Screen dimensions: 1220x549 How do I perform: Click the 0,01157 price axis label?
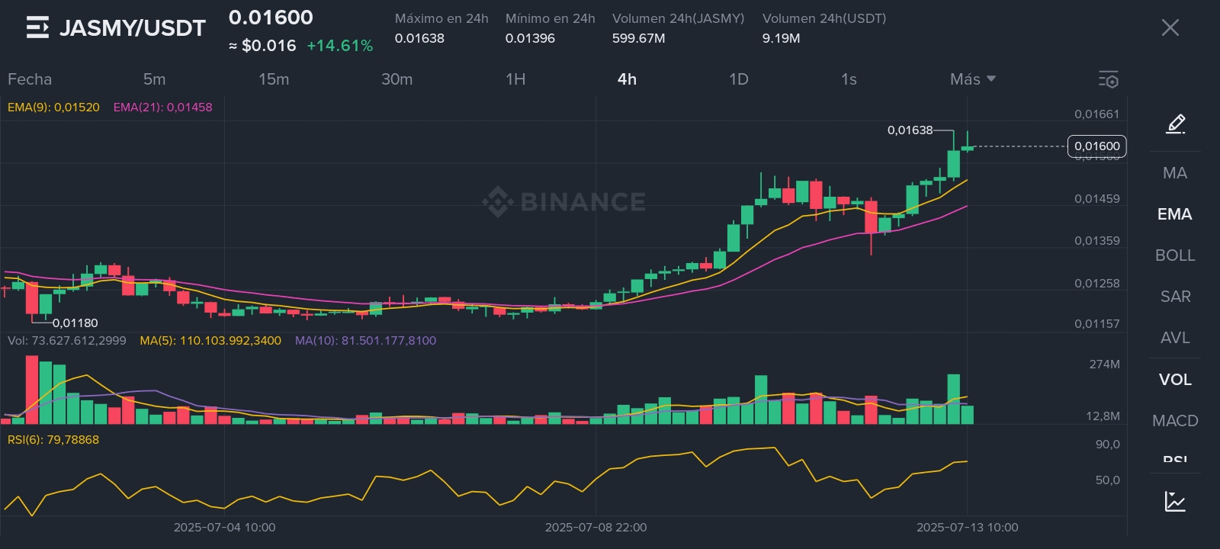click(1097, 324)
